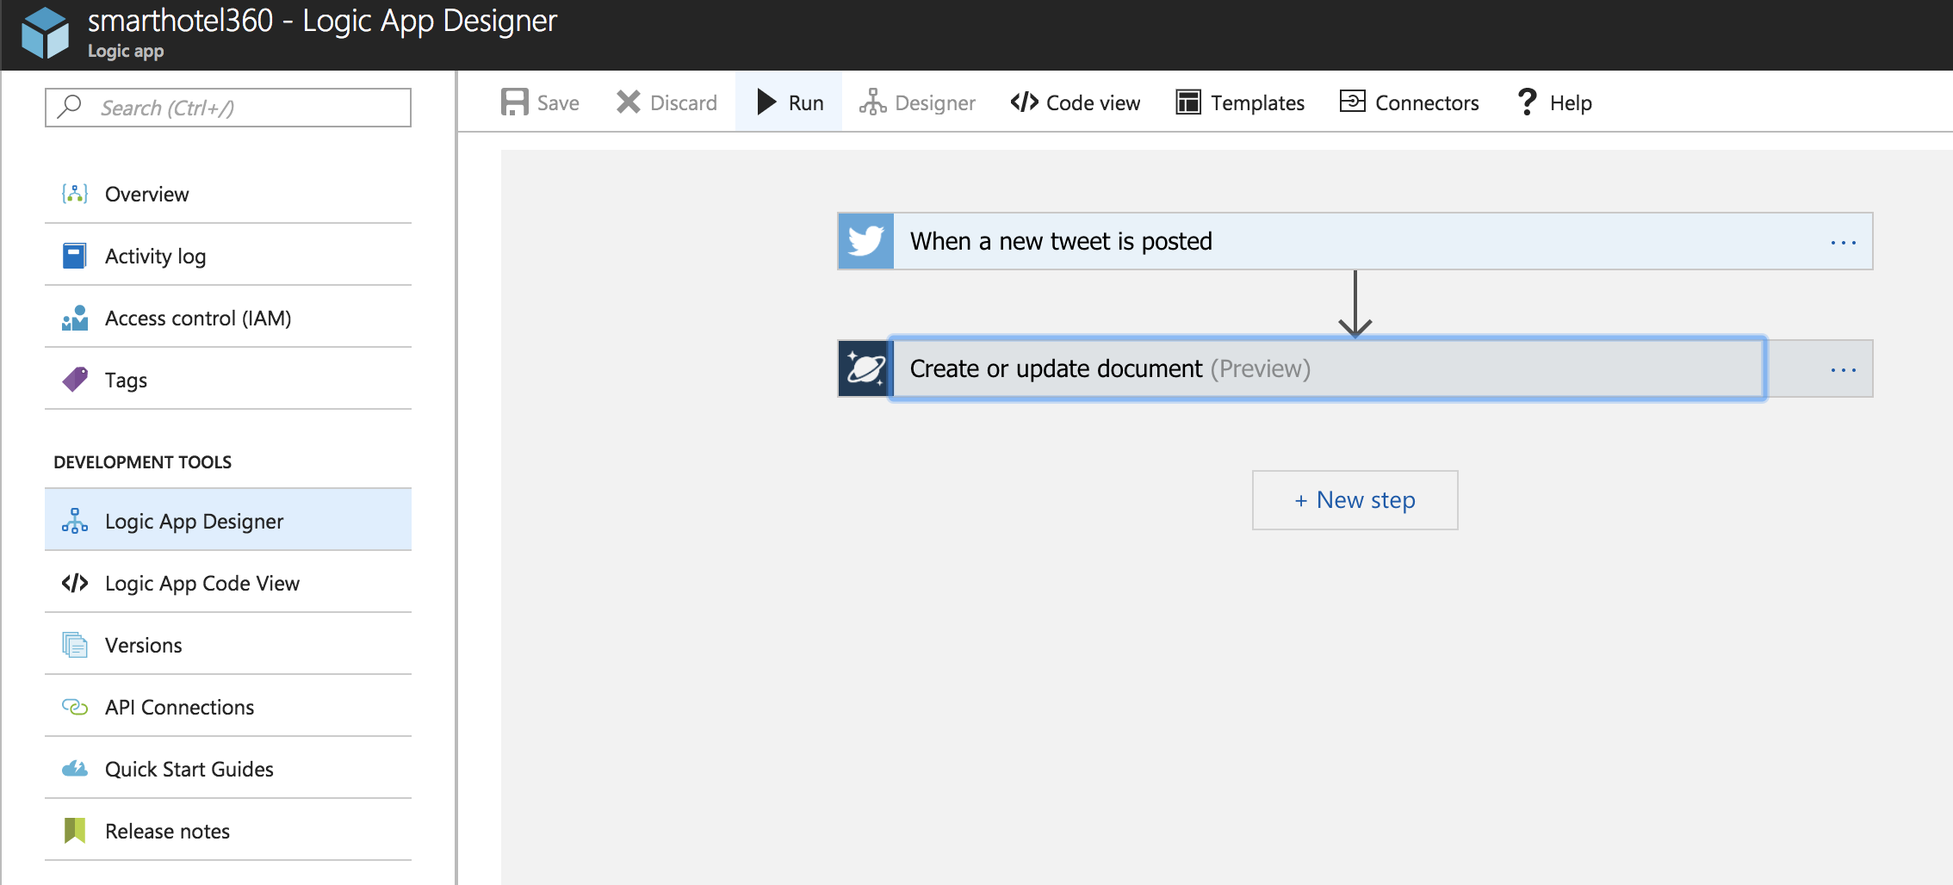Image resolution: width=1953 pixels, height=885 pixels.
Task: Expand 'When a new tweet is posted' step
Action: click(x=1355, y=241)
